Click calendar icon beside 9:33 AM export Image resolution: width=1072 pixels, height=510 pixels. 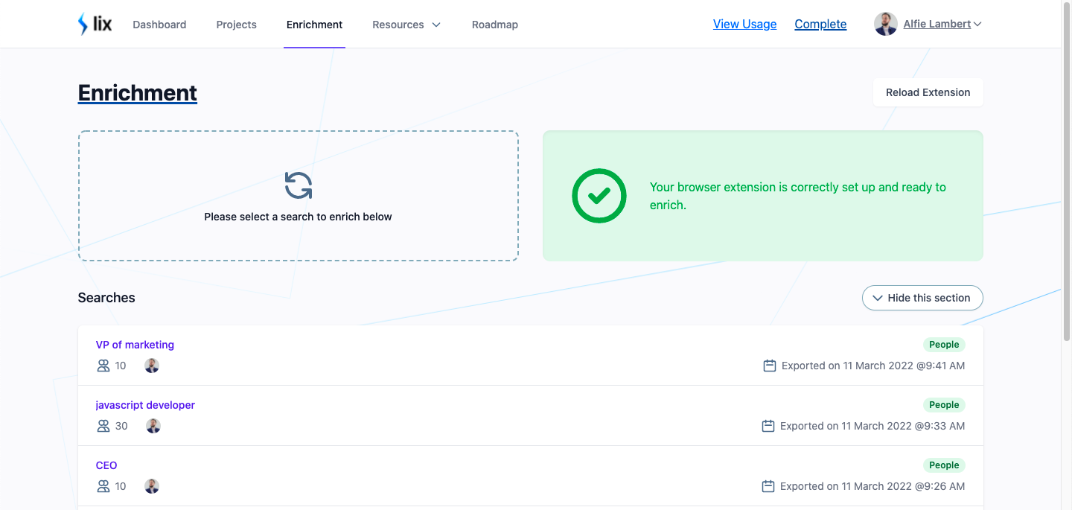coord(768,426)
